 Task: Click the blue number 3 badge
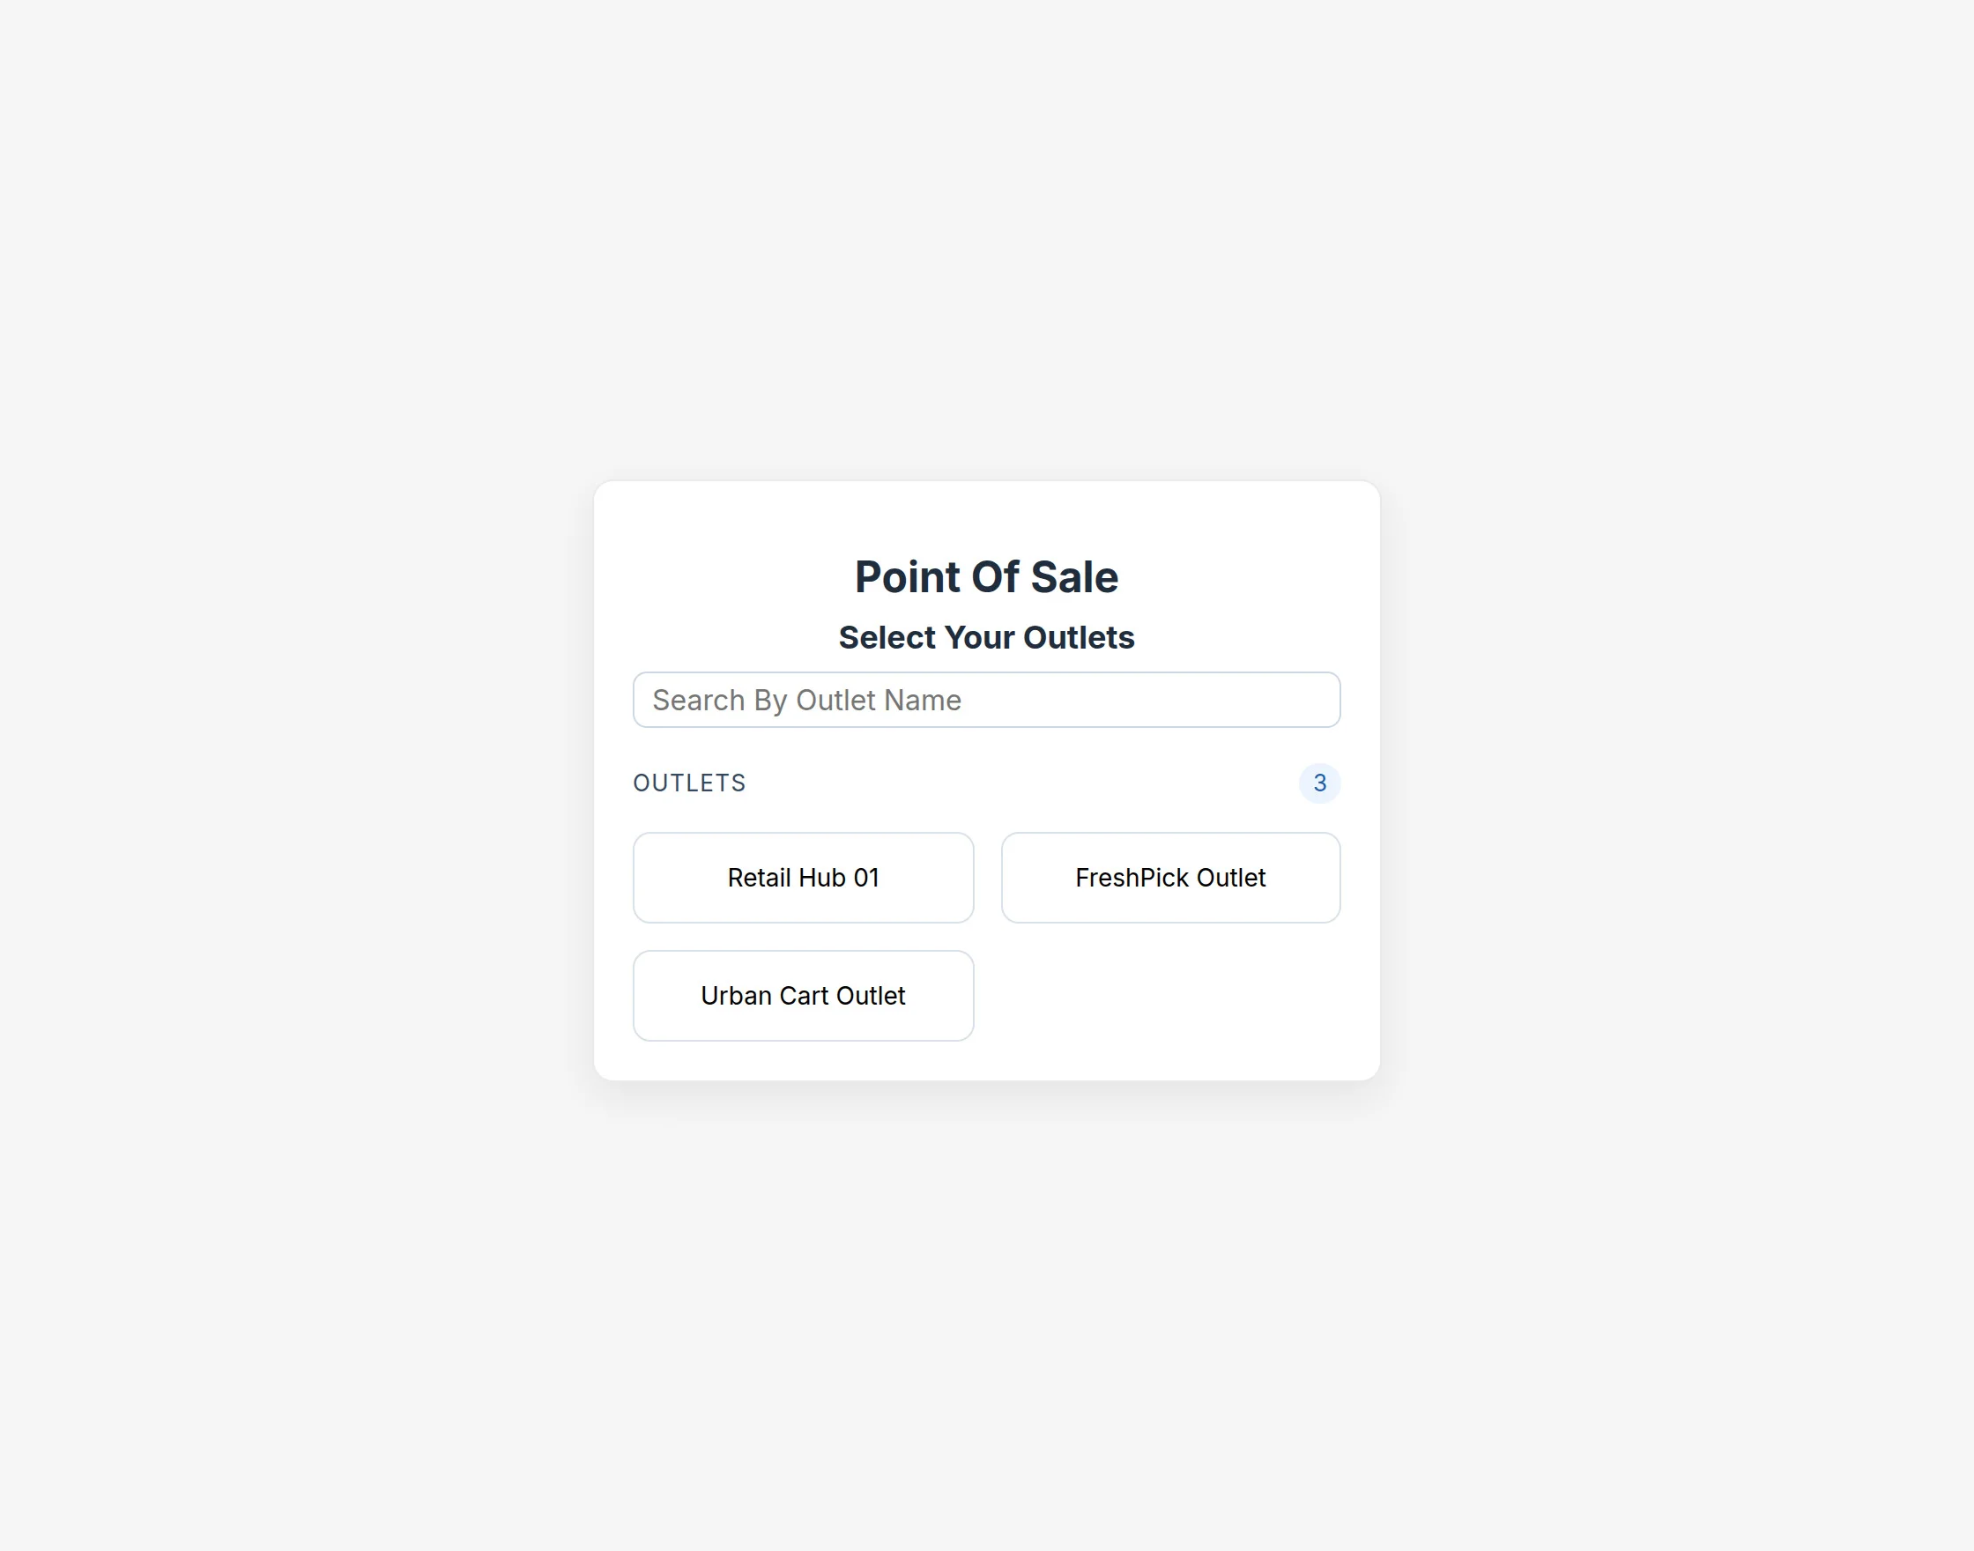1318,783
